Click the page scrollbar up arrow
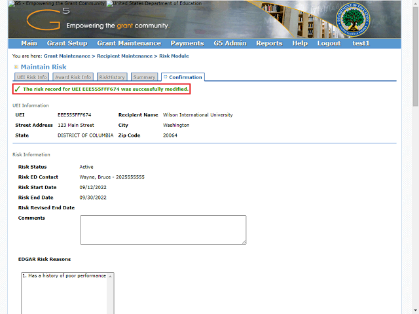The image size is (419, 314). (x=414, y=4)
